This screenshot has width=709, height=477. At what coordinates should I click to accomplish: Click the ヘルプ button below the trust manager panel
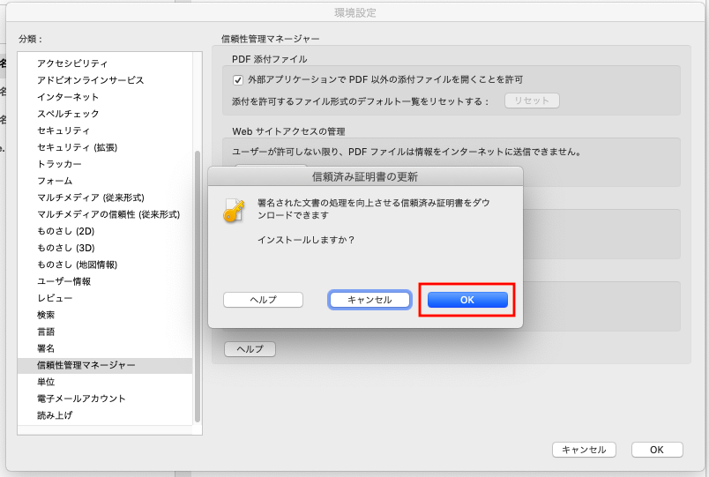coord(250,349)
